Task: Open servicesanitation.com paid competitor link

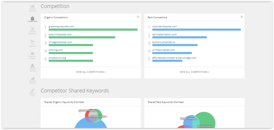Action: [x=164, y=34]
